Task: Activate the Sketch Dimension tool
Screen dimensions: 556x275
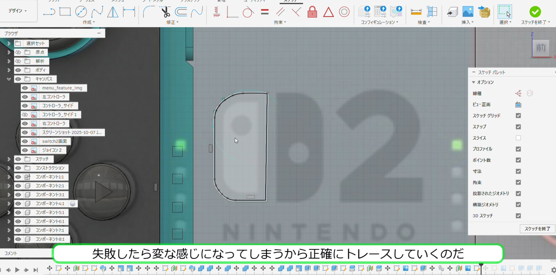Action: (129, 12)
